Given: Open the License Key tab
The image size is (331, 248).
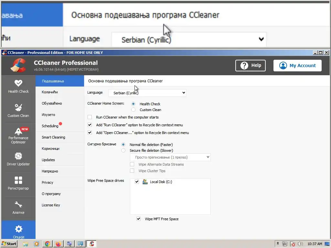Looking at the screenshot, I should pos(60,205).
